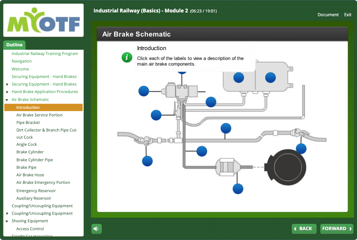Click the blue hotspot below the brake cylinder
This screenshot has height=240, width=357.
(238, 189)
